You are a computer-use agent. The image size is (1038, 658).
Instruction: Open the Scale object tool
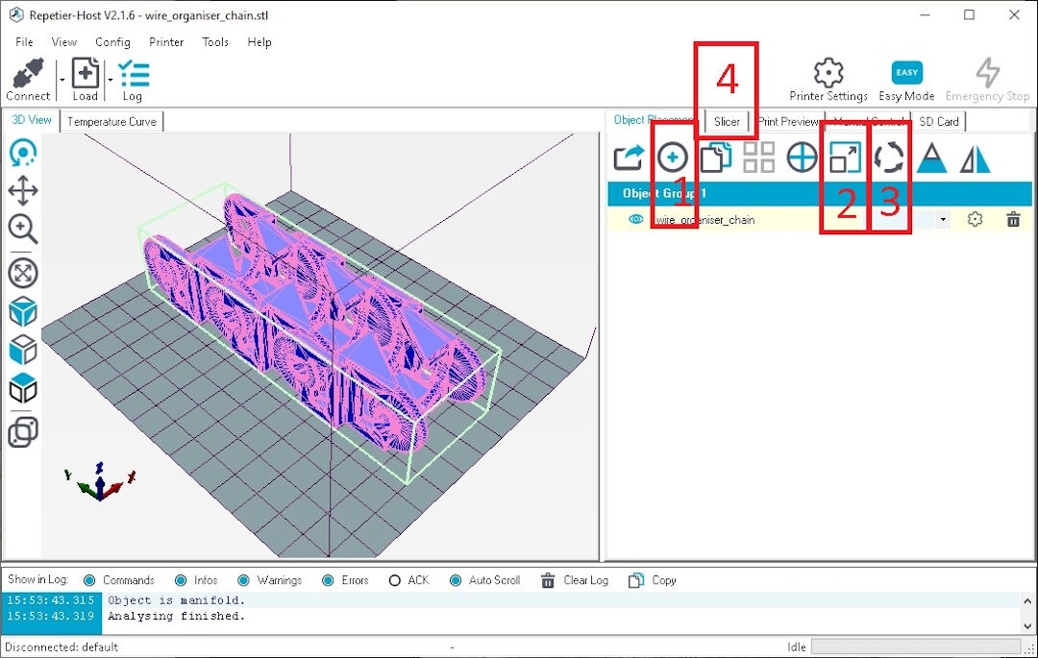coord(846,158)
